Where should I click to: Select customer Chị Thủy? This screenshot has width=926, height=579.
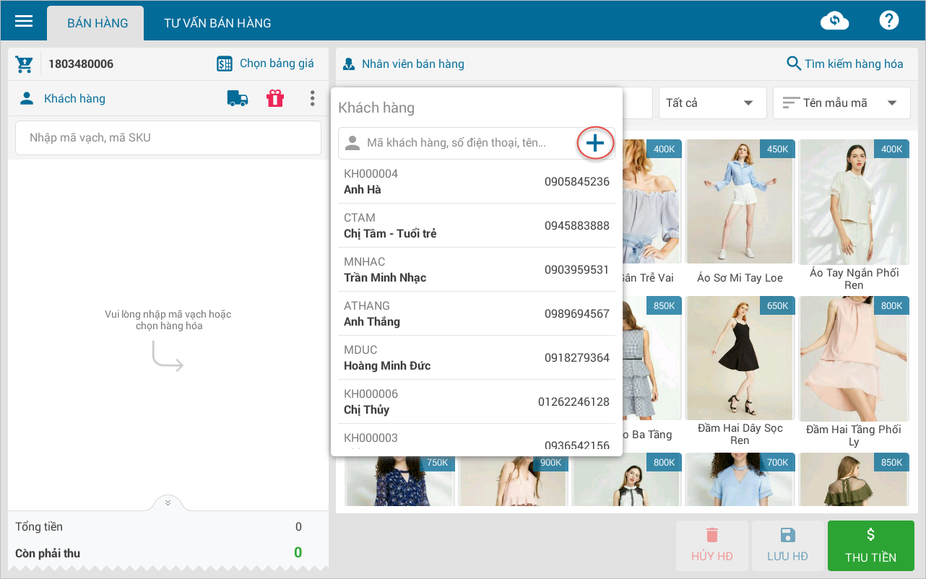click(477, 402)
